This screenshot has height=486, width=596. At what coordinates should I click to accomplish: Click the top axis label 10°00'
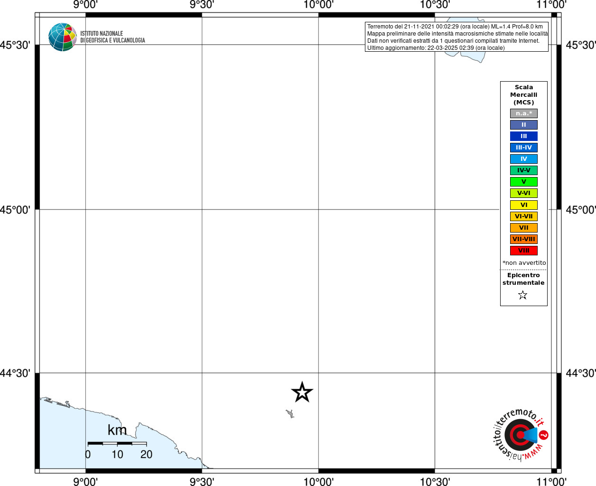[318, 5]
